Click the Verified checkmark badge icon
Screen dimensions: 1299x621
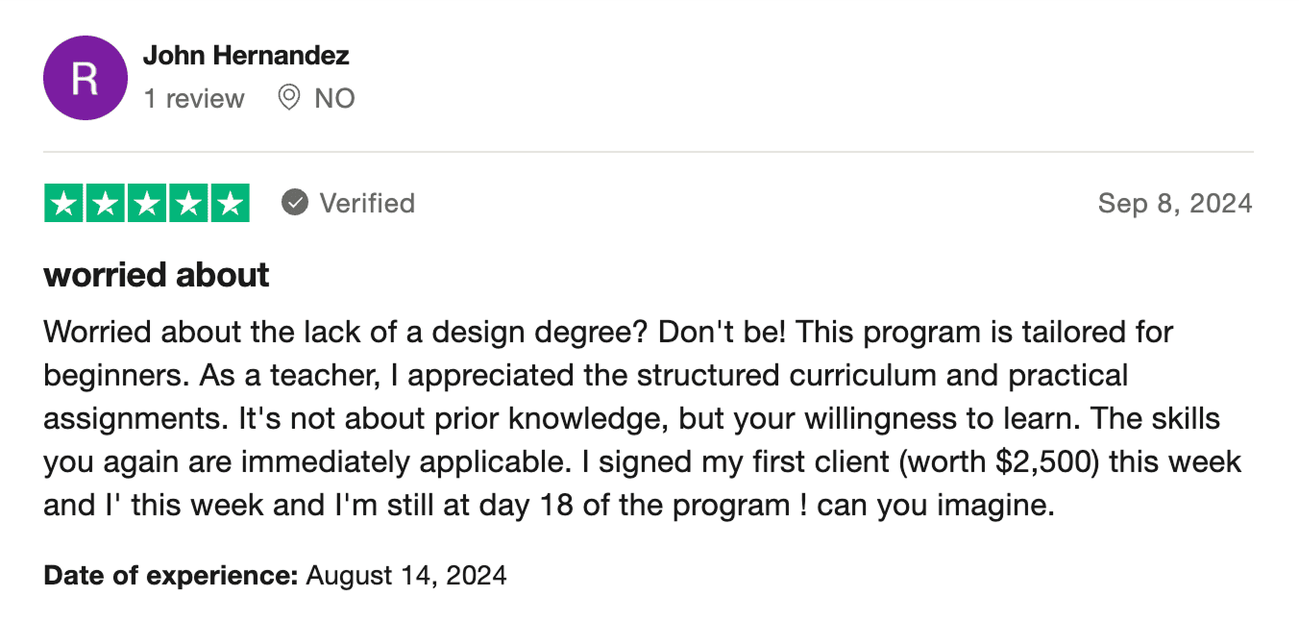tap(294, 203)
